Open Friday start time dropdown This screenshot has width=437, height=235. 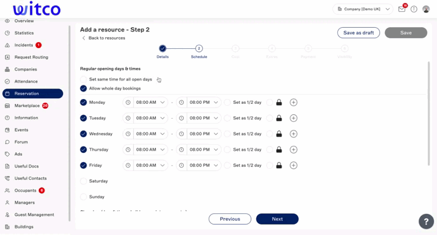(x=145, y=165)
